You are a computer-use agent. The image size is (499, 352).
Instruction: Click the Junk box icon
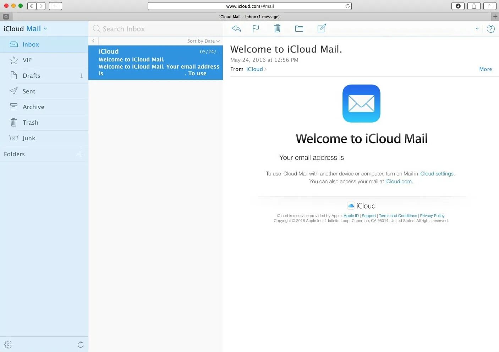coord(14,138)
